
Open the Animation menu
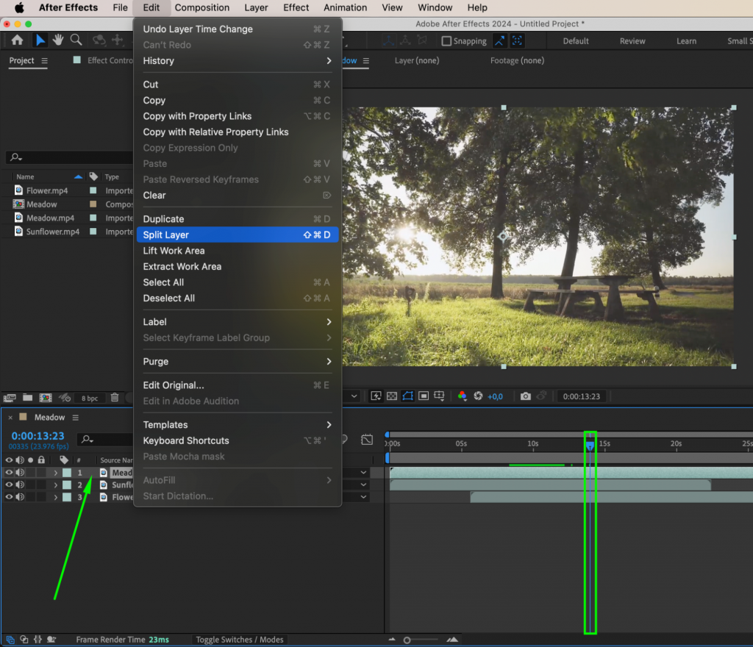tap(345, 7)
